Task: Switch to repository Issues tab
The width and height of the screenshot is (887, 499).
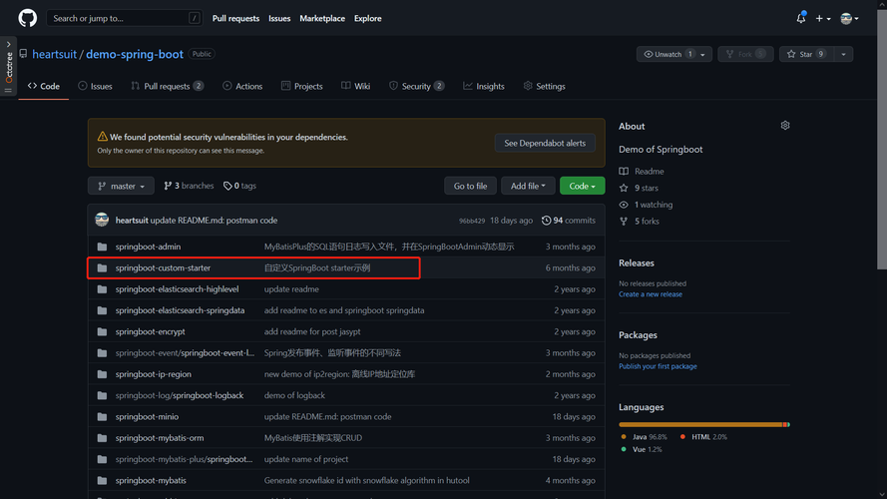Action: (x=95, y=86)
